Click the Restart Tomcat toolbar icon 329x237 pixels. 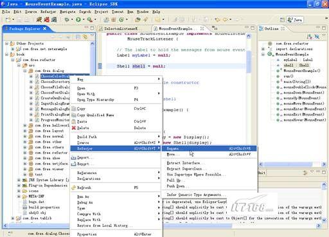pos(54,20)
